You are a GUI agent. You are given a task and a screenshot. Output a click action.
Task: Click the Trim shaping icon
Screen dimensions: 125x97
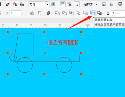64,13
